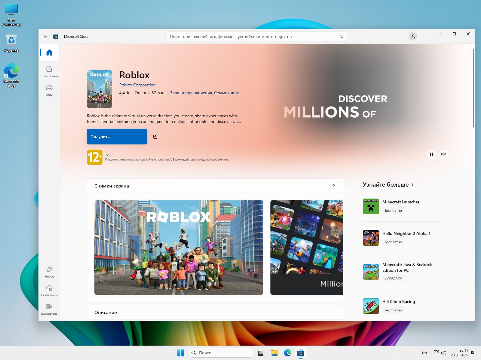This screenshot has width=481, height=360.
Task: Open Скачивания in the sidebar
Action: [x=49, y=291]
